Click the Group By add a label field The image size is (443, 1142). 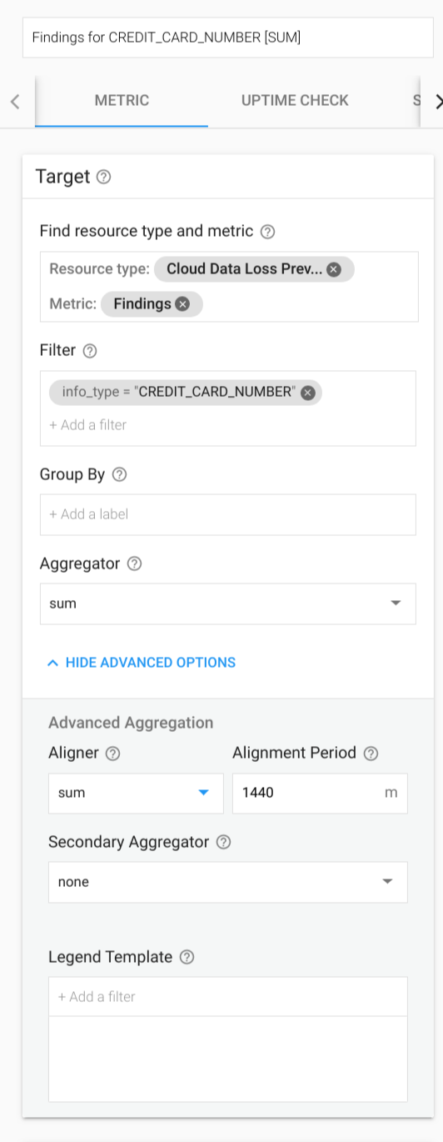click(228, 514)
